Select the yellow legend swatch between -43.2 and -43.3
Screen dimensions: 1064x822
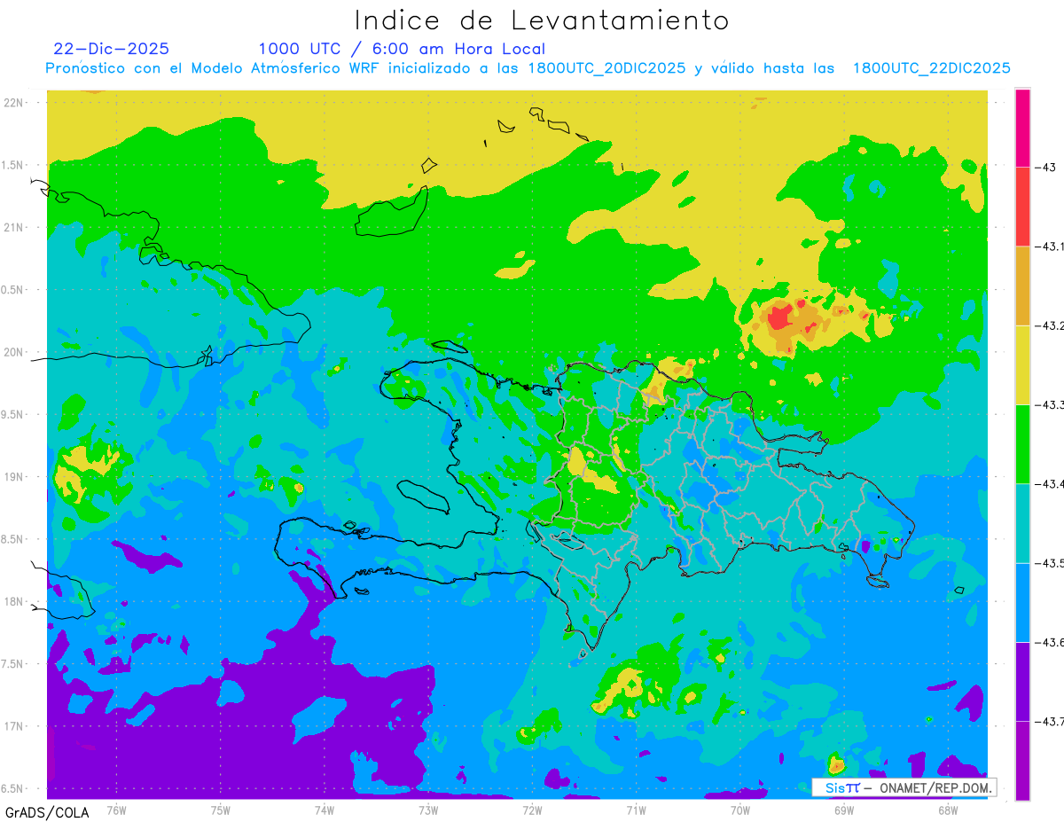pos(1022,364)
